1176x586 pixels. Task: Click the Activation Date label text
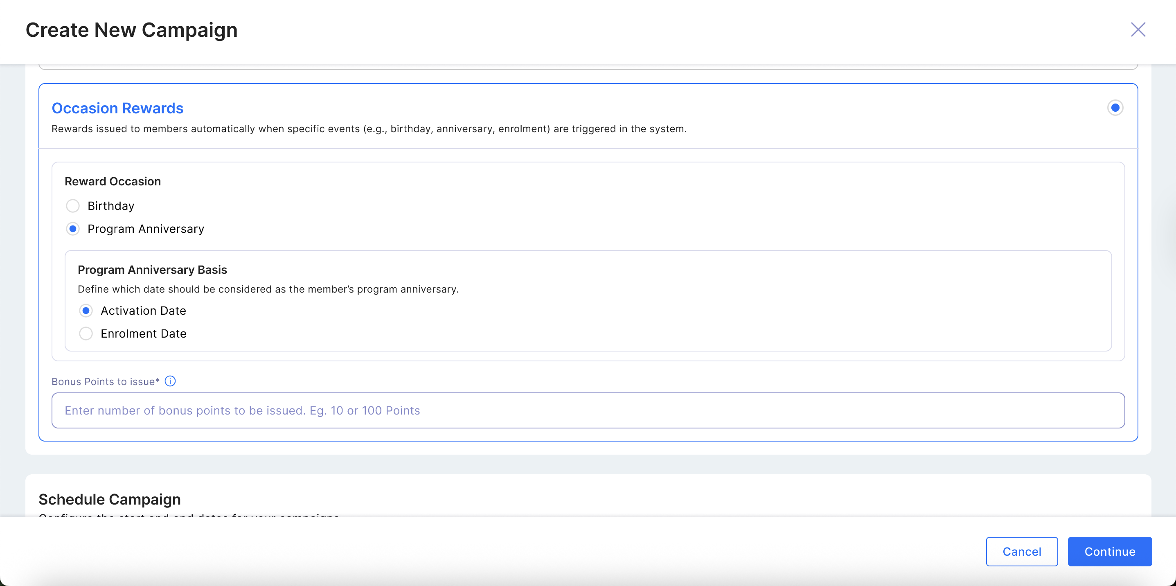pos(143,311)
